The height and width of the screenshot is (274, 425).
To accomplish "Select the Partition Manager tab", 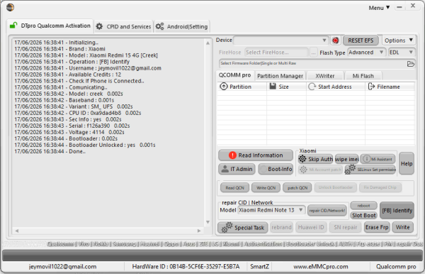I will (280, 76).
